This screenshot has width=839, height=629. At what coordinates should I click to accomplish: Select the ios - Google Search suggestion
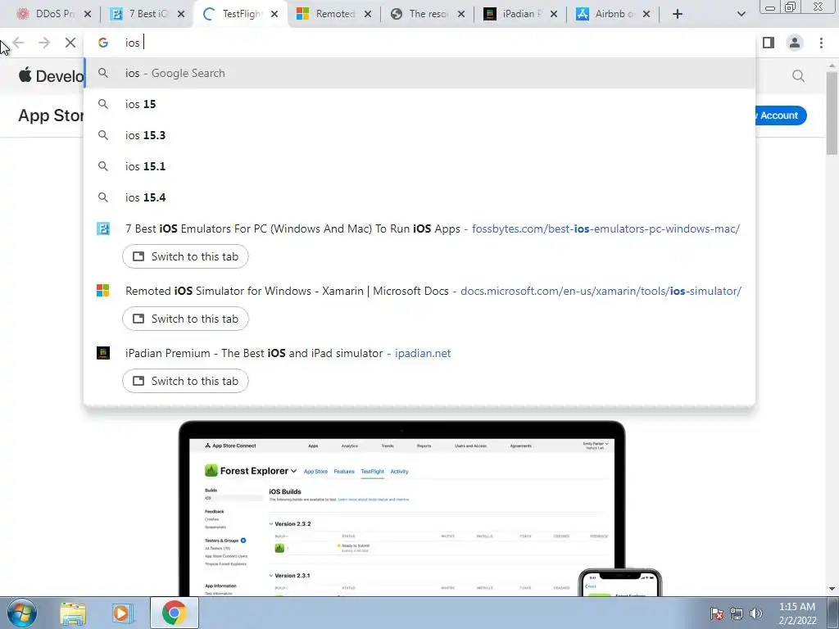(x=419, y=73)
